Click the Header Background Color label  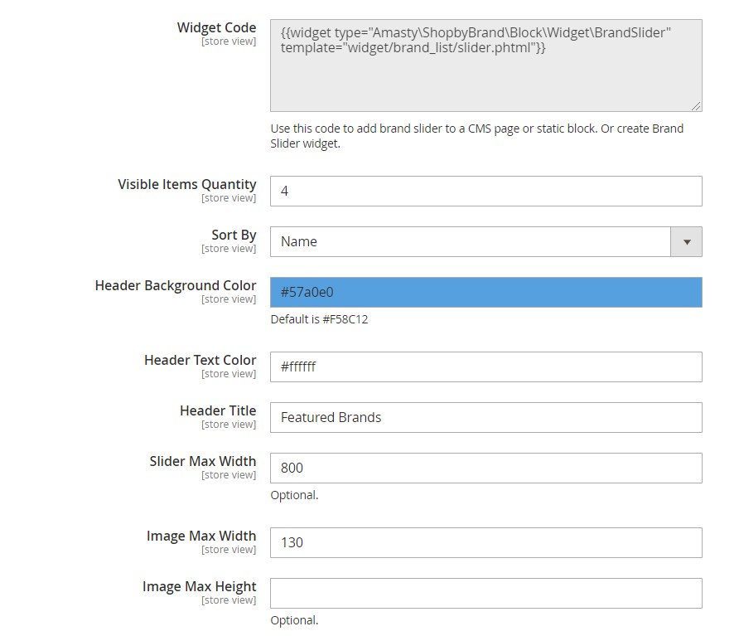coord(176,285)
